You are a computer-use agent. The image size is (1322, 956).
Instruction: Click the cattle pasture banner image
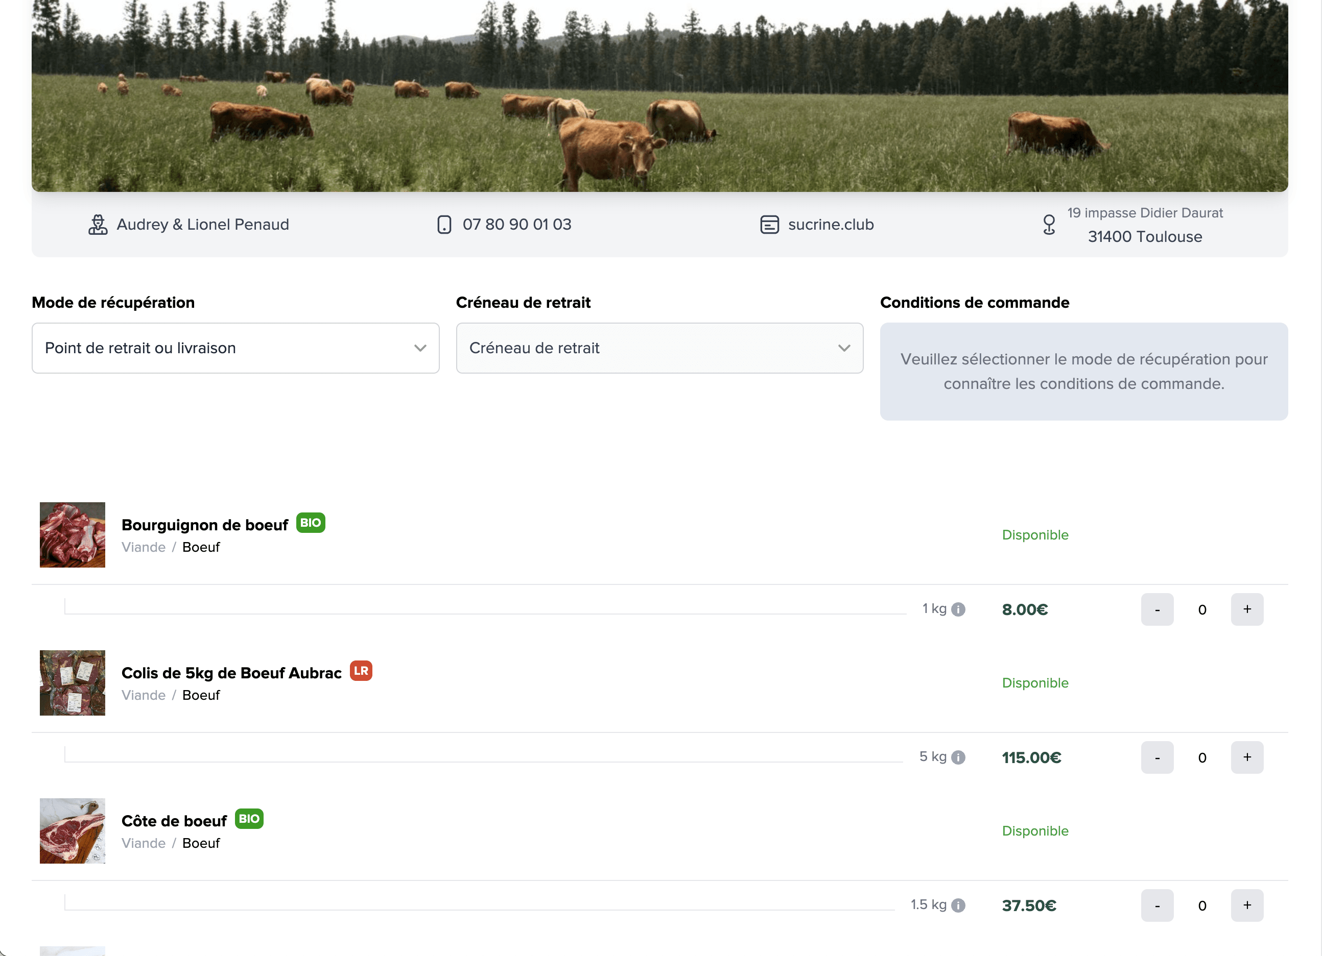point(660,95)
